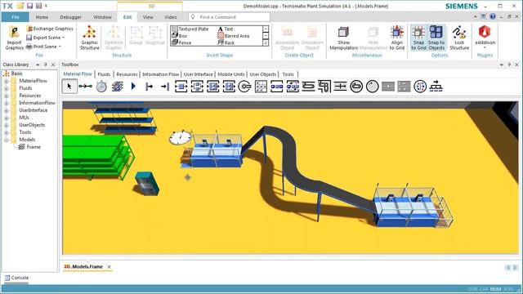
Task: Toggle Show Manipulators
Action: tap(343, 38)
